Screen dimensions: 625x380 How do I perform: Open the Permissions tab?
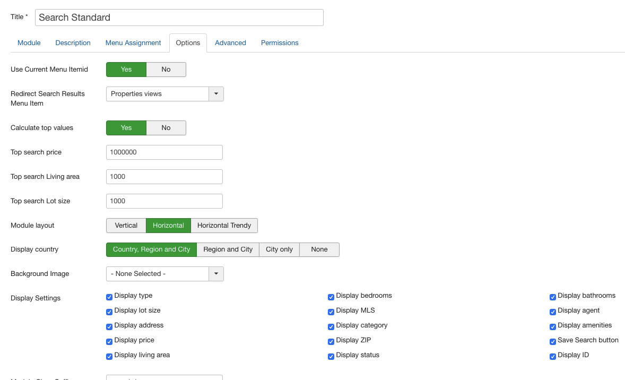click(x=280, y=43)
